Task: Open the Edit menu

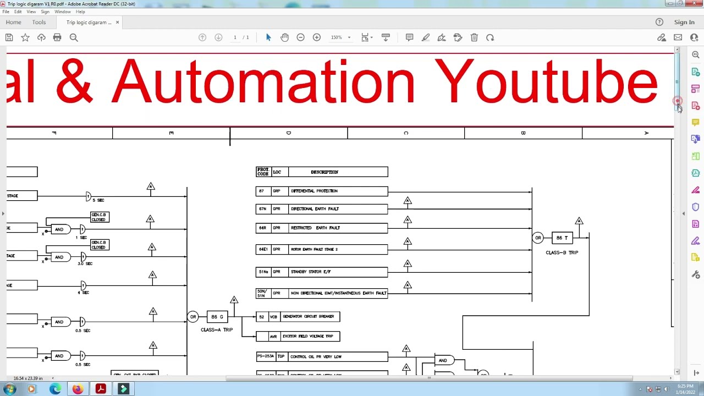Action: pyautogui.click(x=18, y=12)
